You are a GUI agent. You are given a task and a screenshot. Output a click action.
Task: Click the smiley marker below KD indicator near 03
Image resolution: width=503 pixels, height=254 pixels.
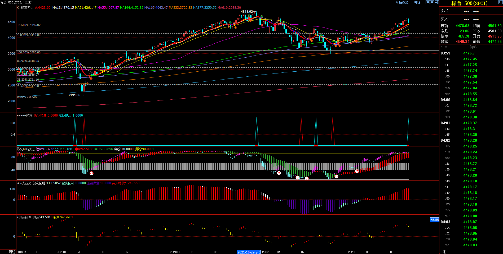coord(91,173)
